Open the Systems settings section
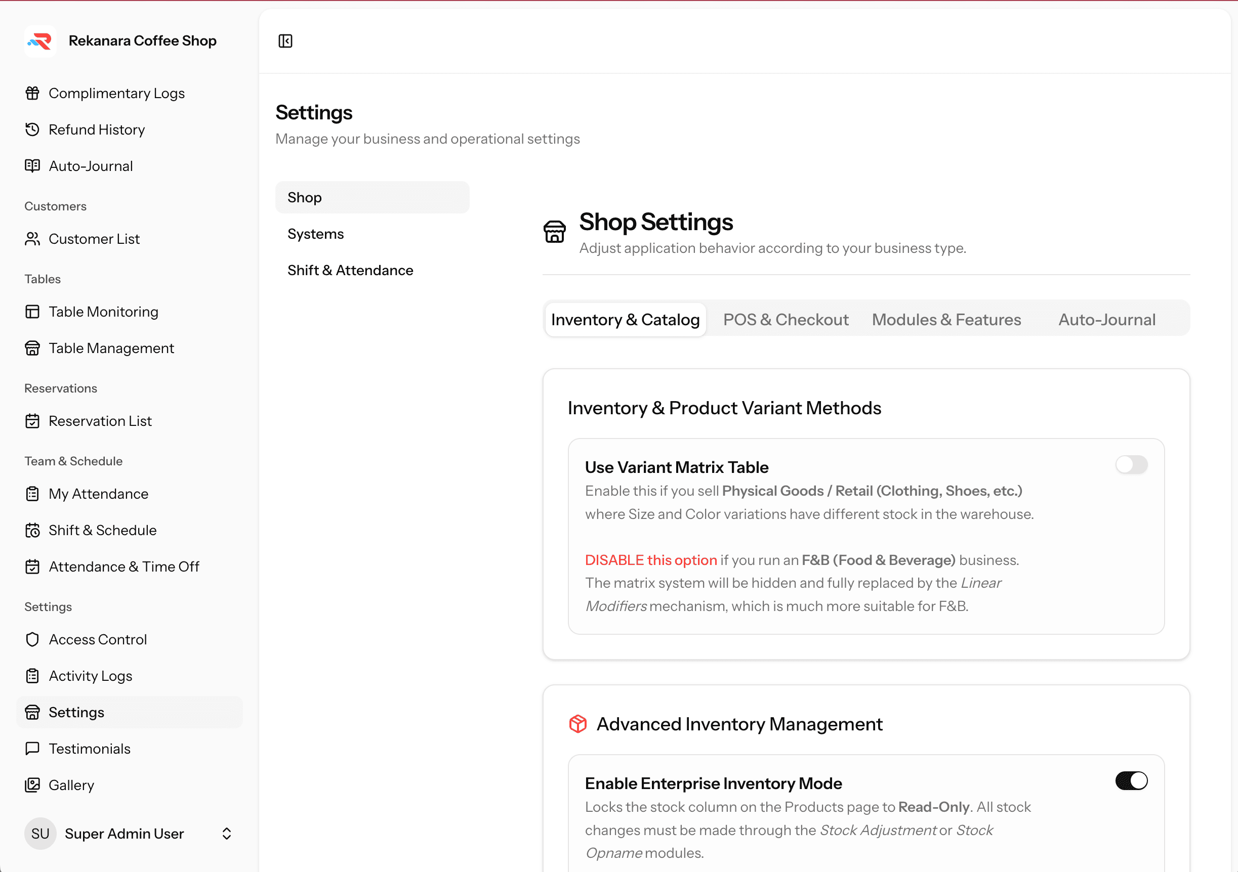Viewport: 1238px width, 872px height. [372, 234]
